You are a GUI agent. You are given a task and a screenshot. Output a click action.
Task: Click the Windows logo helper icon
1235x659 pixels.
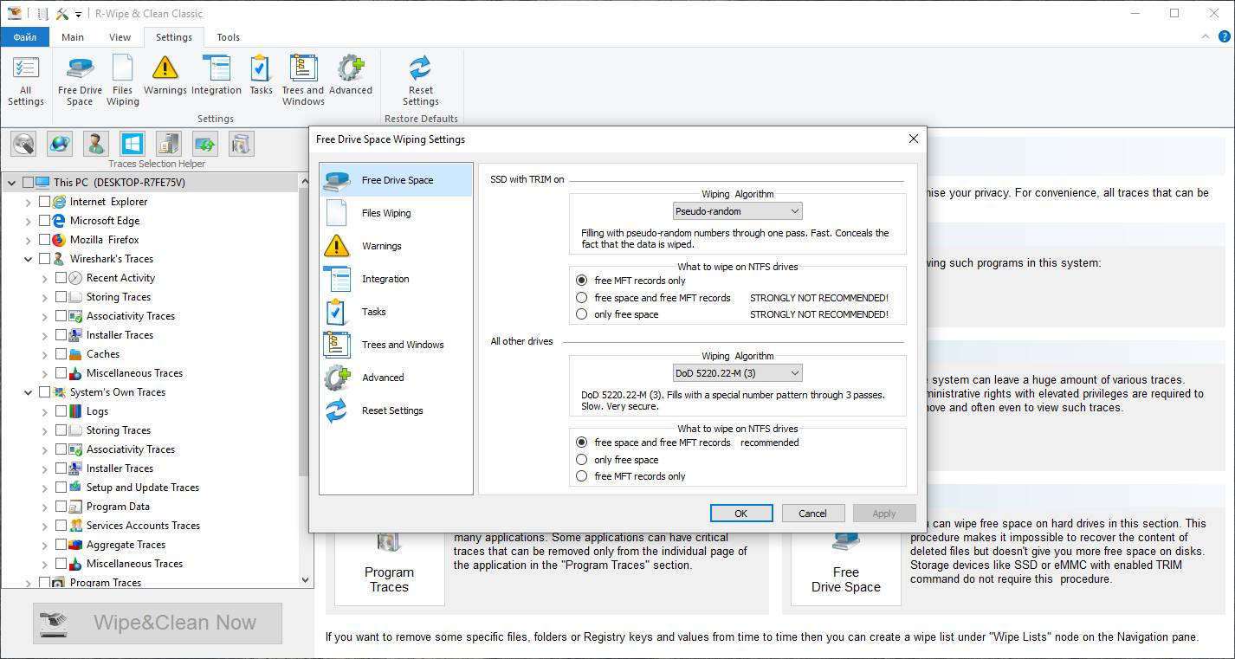coord(133,143)
